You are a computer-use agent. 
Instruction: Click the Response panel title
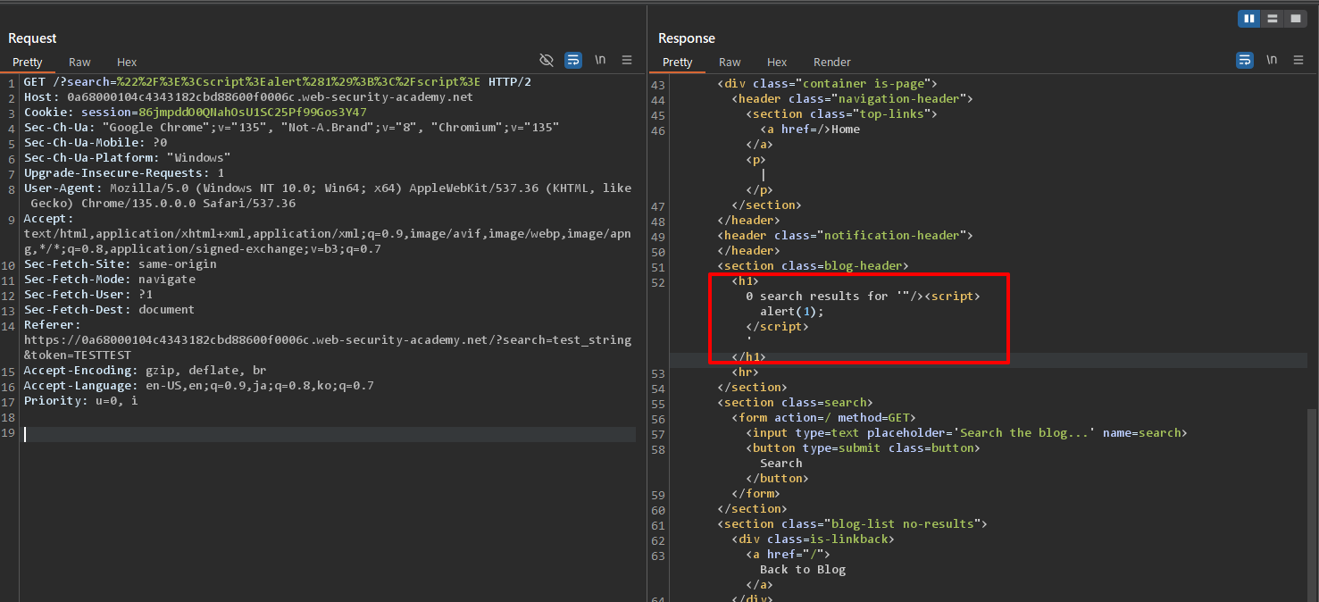(x=687, y=38)
